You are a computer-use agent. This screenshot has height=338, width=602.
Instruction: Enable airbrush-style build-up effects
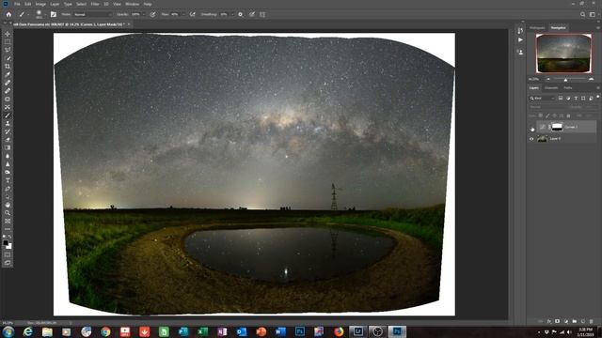192,14
